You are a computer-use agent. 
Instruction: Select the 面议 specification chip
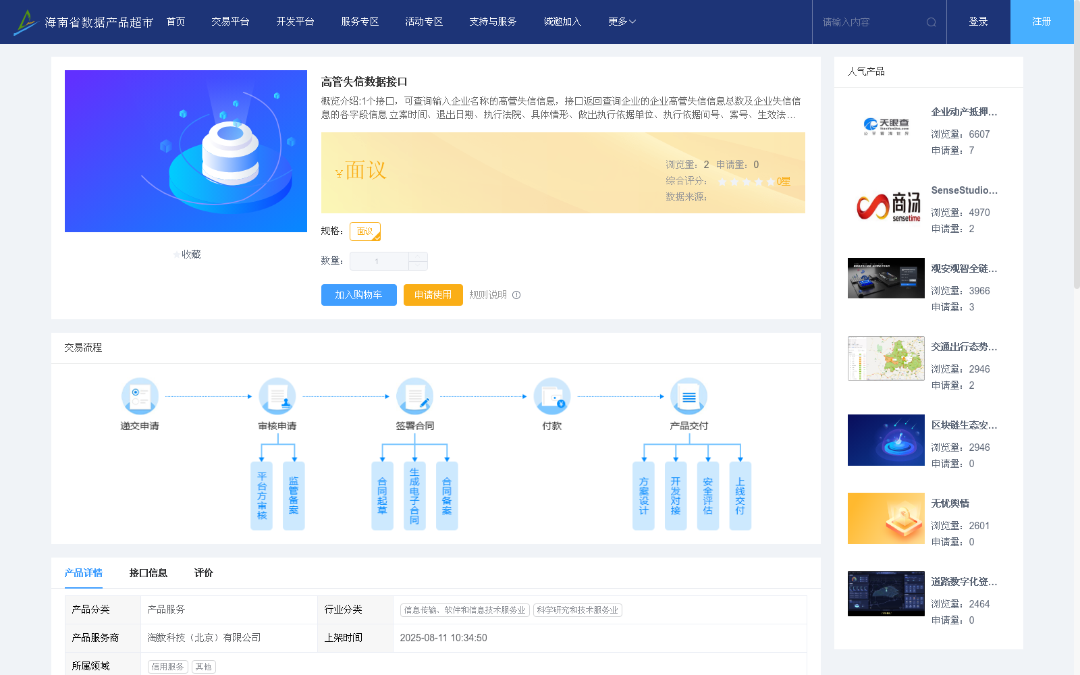[x=364, y=231]
